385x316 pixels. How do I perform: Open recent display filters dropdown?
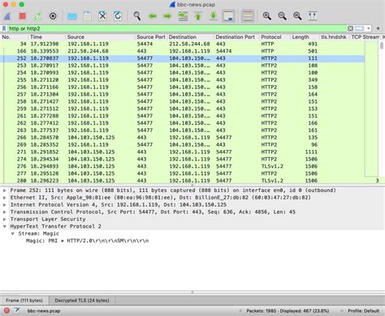point(369,28)
